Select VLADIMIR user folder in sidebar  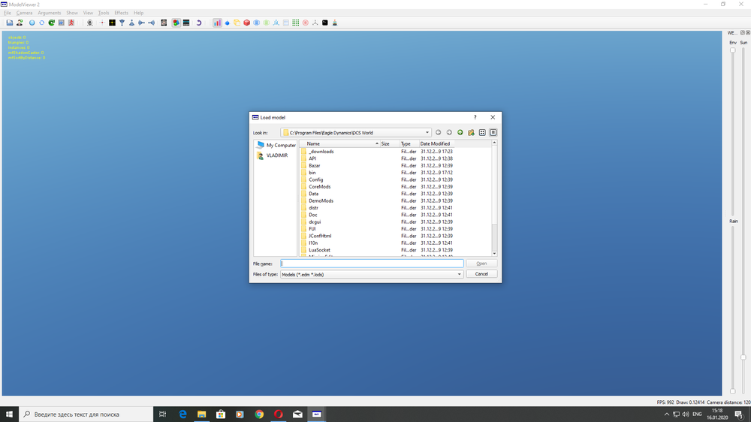coord(272,155)
